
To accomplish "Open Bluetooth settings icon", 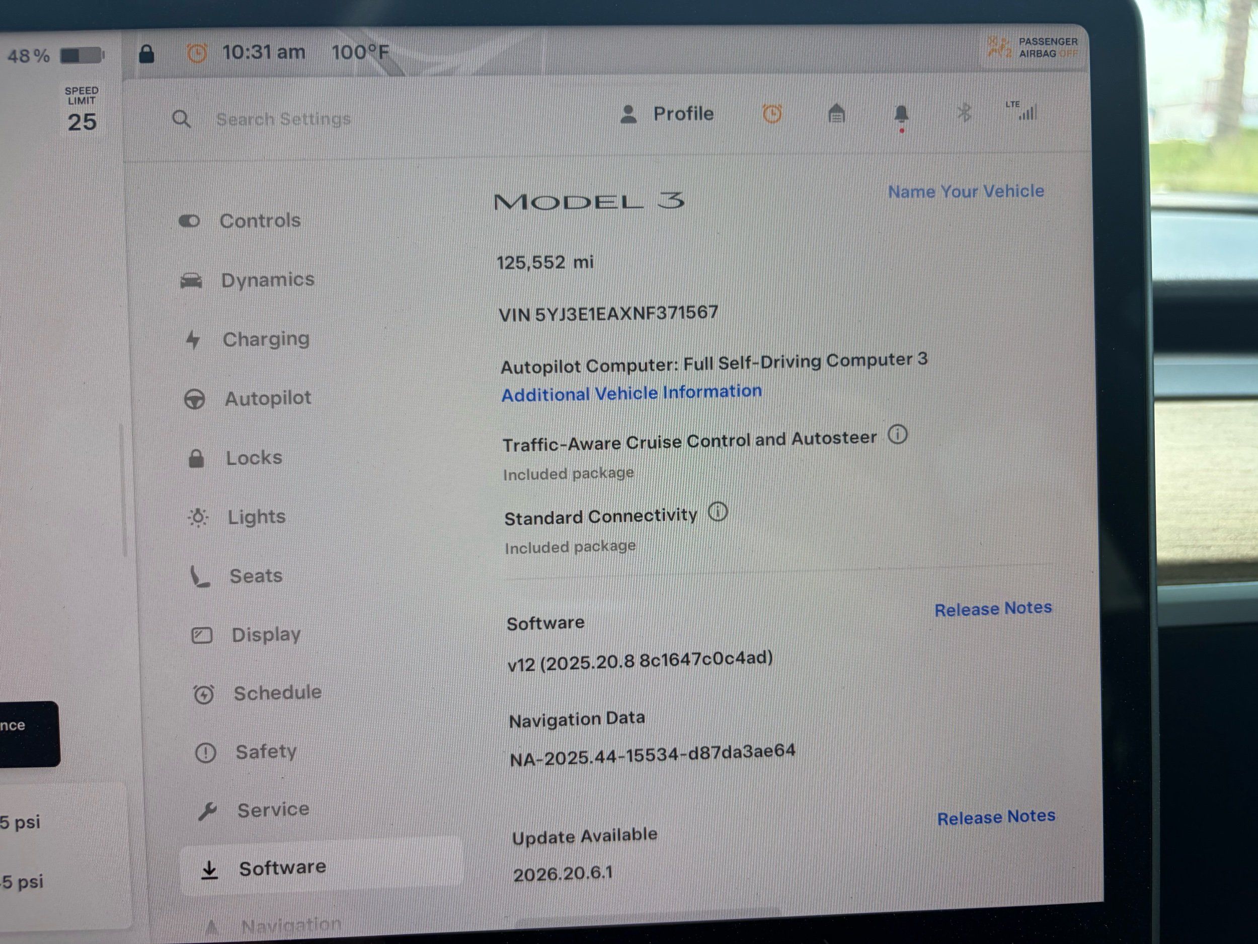I will tap(964, 113).
